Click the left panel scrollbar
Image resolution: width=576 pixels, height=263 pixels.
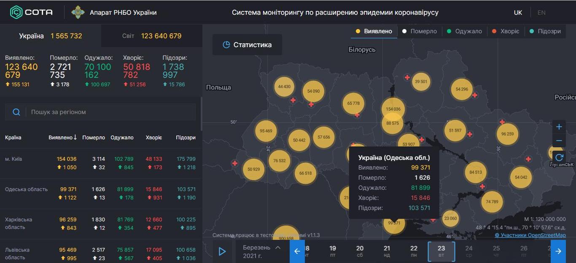click(201, 114)
